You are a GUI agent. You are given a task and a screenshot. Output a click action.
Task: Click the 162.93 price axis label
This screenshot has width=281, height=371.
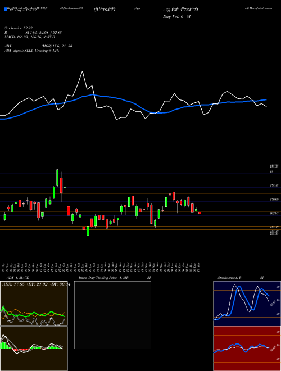pos(274,214)
